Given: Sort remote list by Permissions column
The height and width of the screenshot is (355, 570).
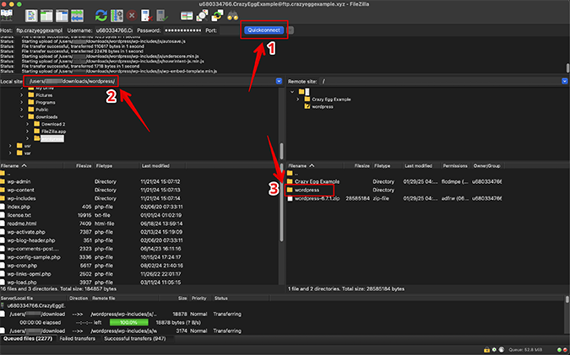Looking at the screenshot, I should (455, 165).
